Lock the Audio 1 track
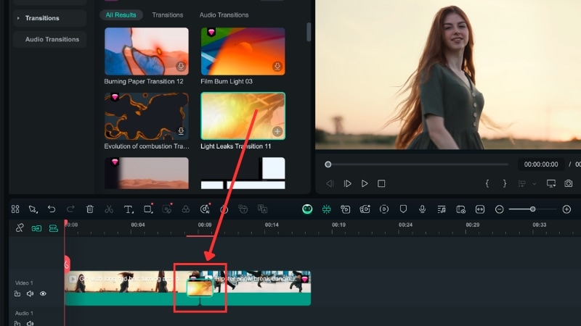This screenshot has height=326, width=581. (x=17, y=323)
